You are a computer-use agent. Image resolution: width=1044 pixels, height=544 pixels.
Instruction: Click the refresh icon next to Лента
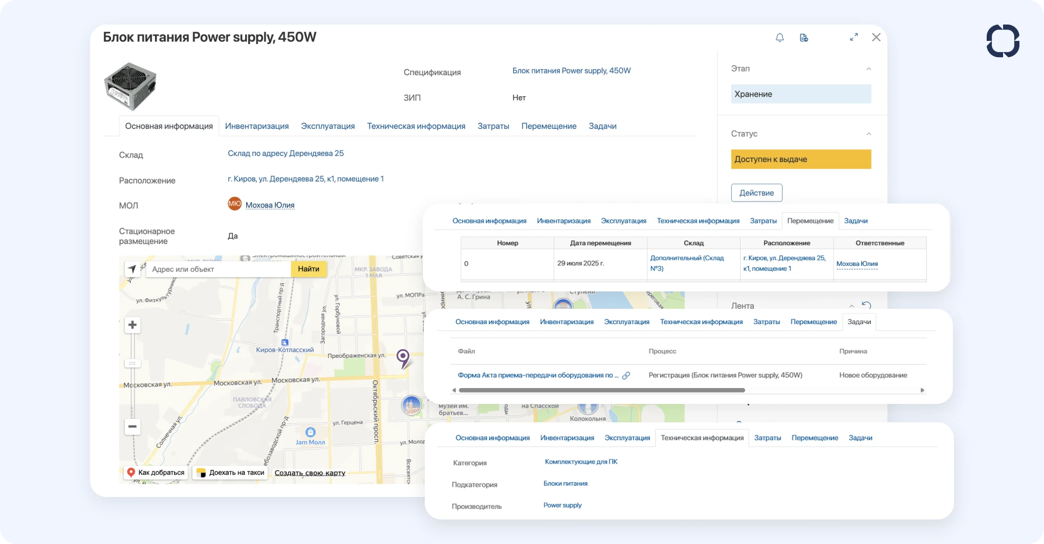[x=866, y=305]
